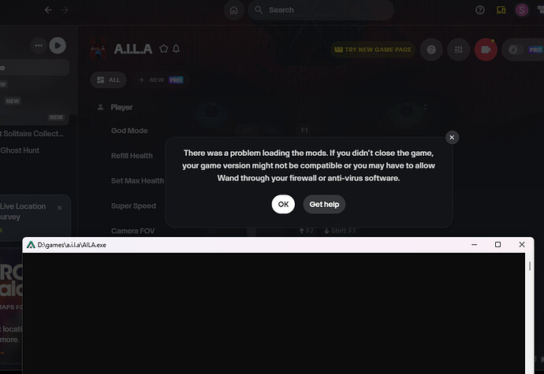The height and width of the screenshot is (374, 544).
Task: Dismiss the error dialog with X
Action: tap(452, 137)
